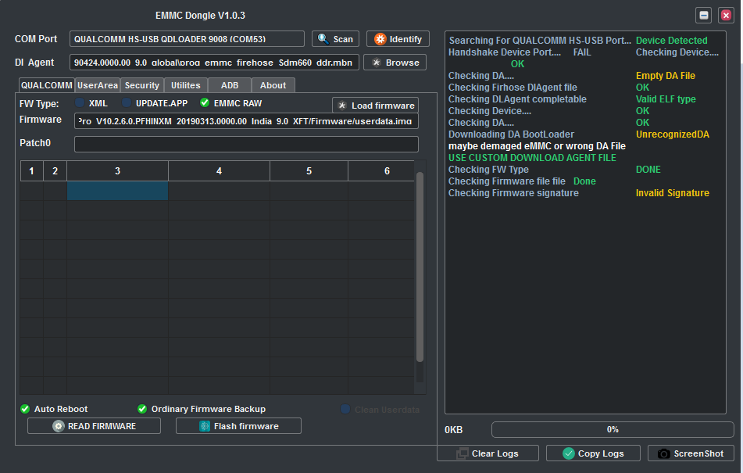Click the Identify button label
This screenshot has width=743, height=473.
405,39
